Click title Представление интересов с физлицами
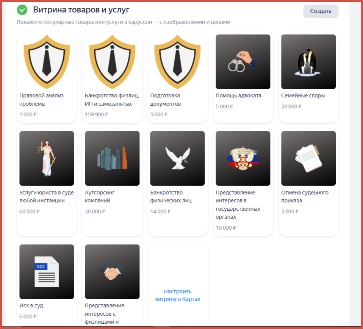Image resolution: width=363 pixels, height=329 pixels. click(105, 314)
